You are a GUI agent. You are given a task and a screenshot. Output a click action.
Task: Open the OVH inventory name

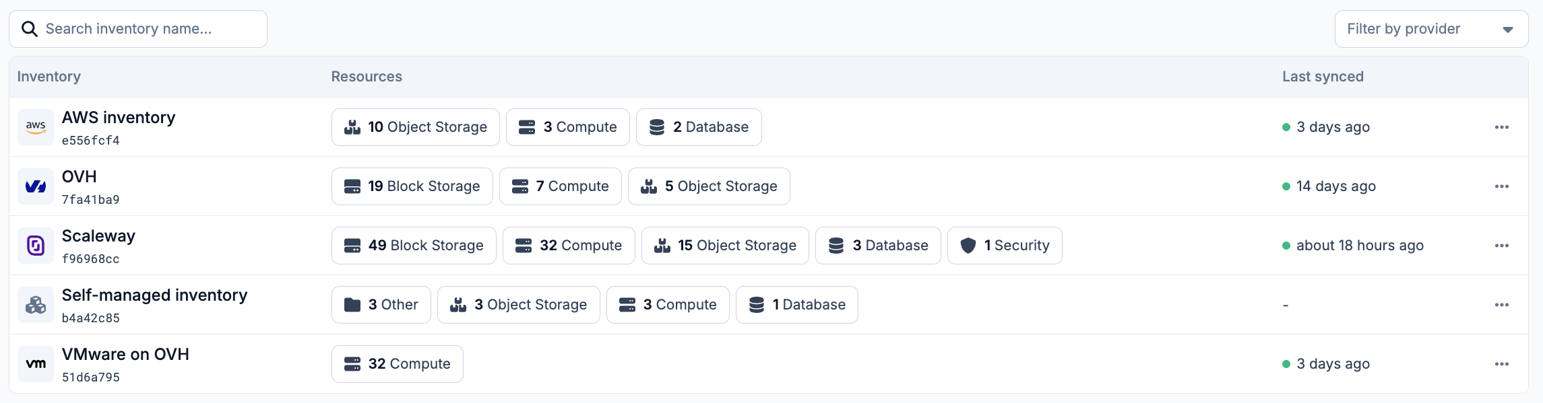tap(80, 177)
